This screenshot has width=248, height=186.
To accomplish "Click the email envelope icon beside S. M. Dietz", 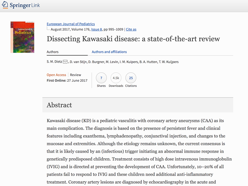I will coord(65,62).
